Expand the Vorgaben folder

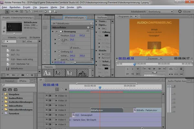pos(2,94)
